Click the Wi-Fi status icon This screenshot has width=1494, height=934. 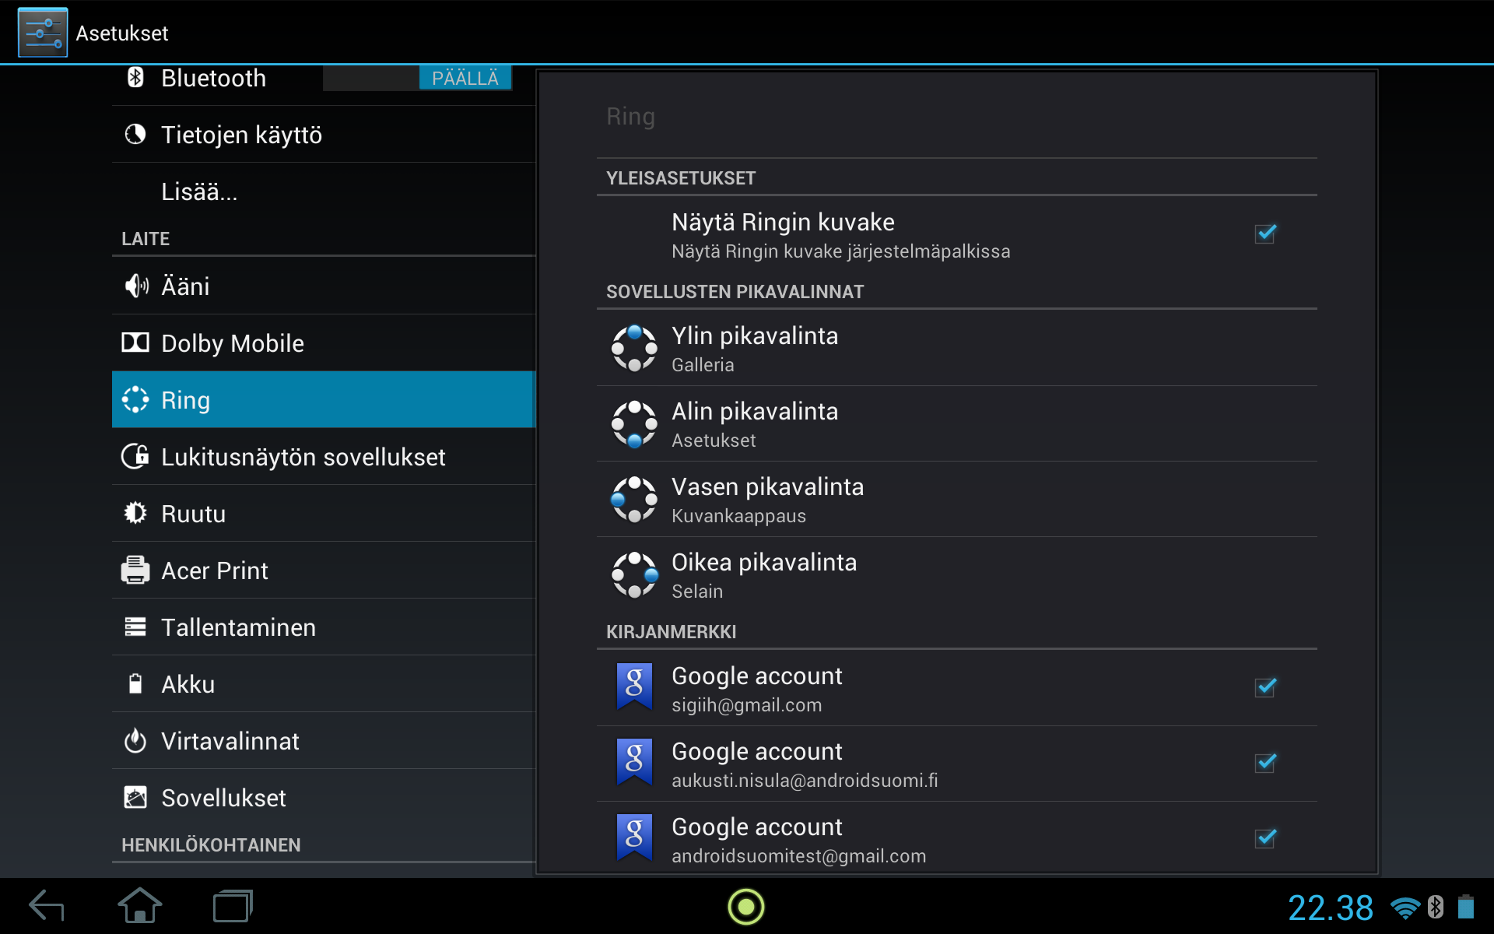point(1405,908)
